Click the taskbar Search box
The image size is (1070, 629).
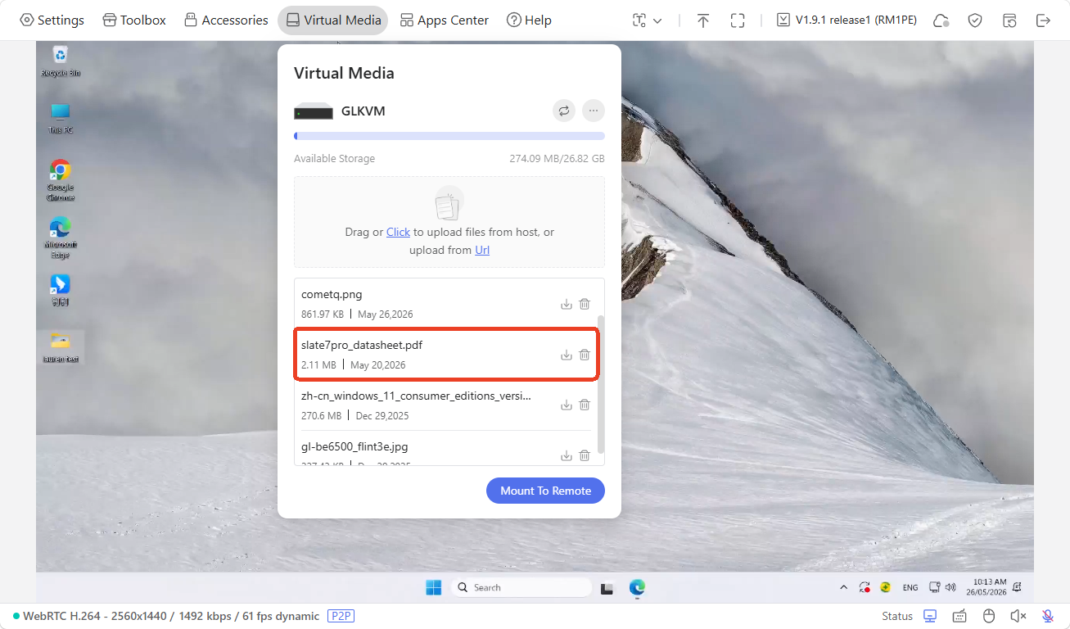tap(521, 587)
